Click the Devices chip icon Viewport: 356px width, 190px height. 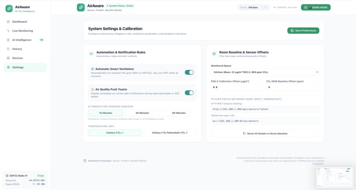pyautogui.click(x=8, y=58)
